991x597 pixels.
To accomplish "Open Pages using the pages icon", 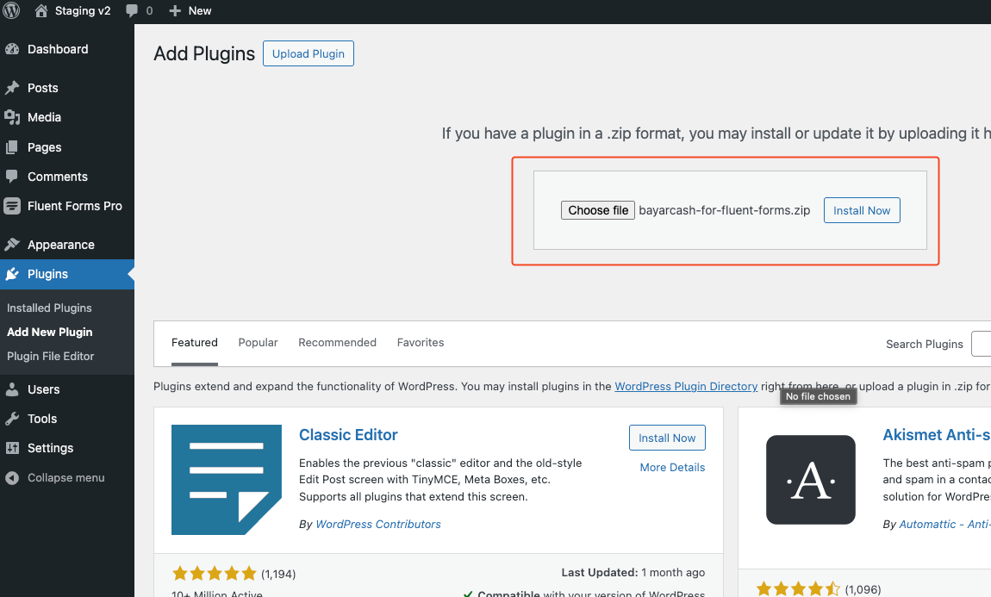I will point(14,146).
